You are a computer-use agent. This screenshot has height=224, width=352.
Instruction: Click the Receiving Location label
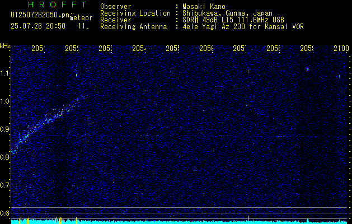(x=135, y=13)
